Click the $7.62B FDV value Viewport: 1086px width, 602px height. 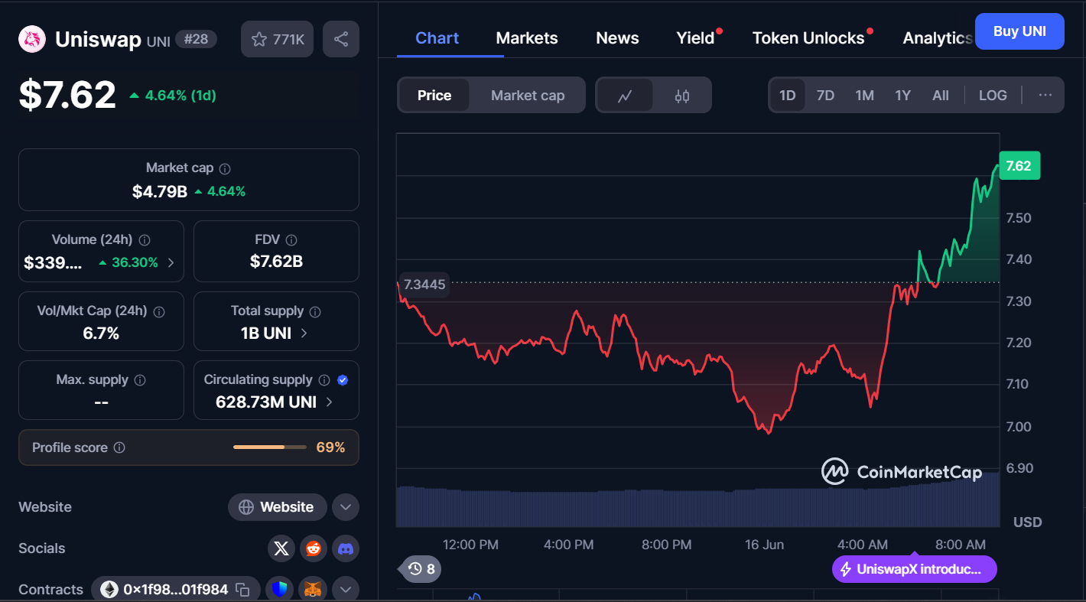(276, 262)
